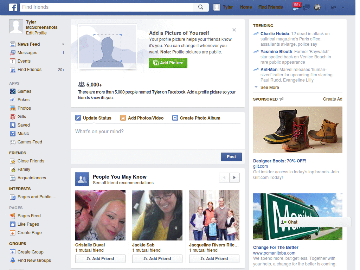Open Jackie Sab's profile photo
This screenshot has height=270, width=360.
pyautogui.click(x=157, y=216)
